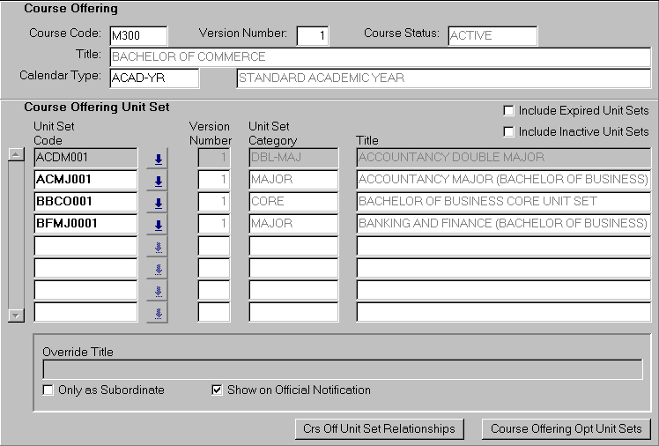Select the BBCO001 unit set code row
This screenshot has width=659, height=446.
(x=85, y=202)
